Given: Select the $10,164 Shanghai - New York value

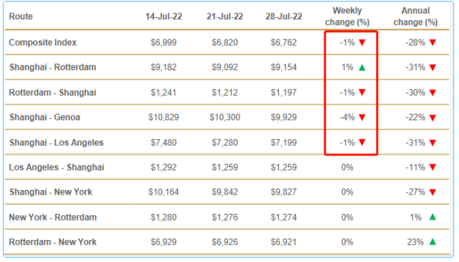Looking at the screenshot, I should pos(163,192).
